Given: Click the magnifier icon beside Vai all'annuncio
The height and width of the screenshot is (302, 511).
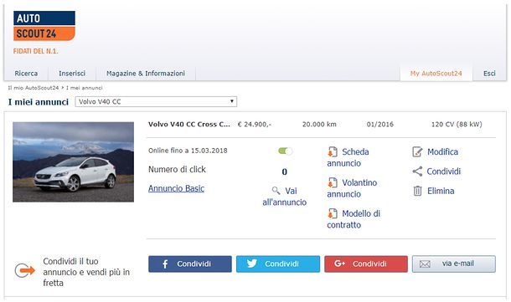Looking at the screenshot, I should click(x=276, y=191).
